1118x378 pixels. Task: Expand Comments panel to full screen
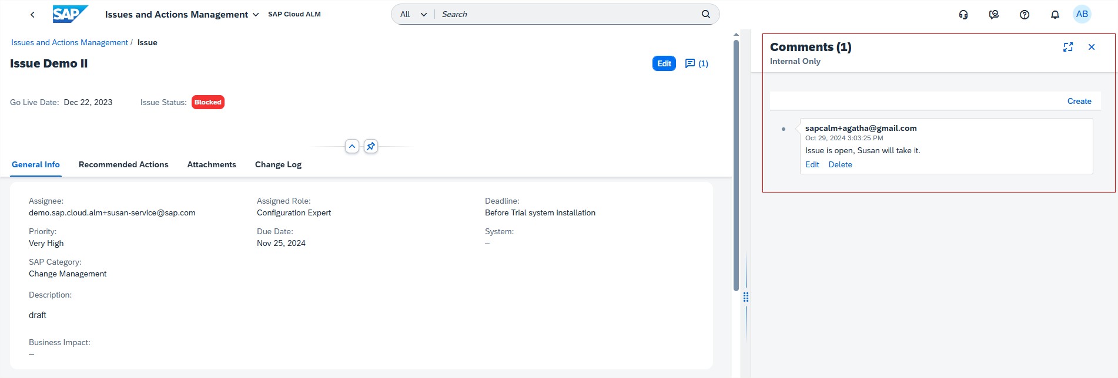click(1068, 47)
